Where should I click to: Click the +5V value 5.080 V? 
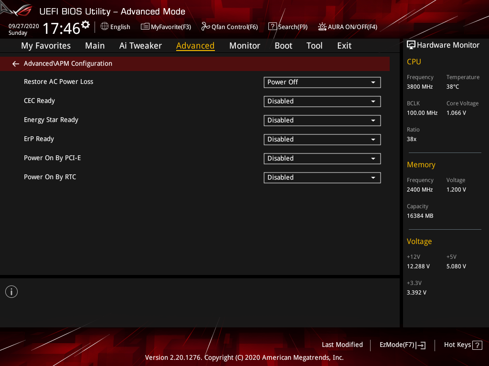(x=456, y=266)
